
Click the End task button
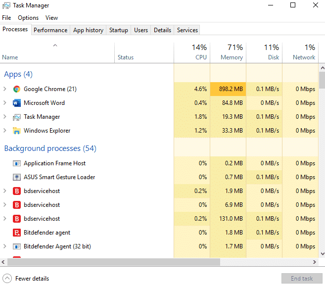pyautogui.click(x=302, y=279)
